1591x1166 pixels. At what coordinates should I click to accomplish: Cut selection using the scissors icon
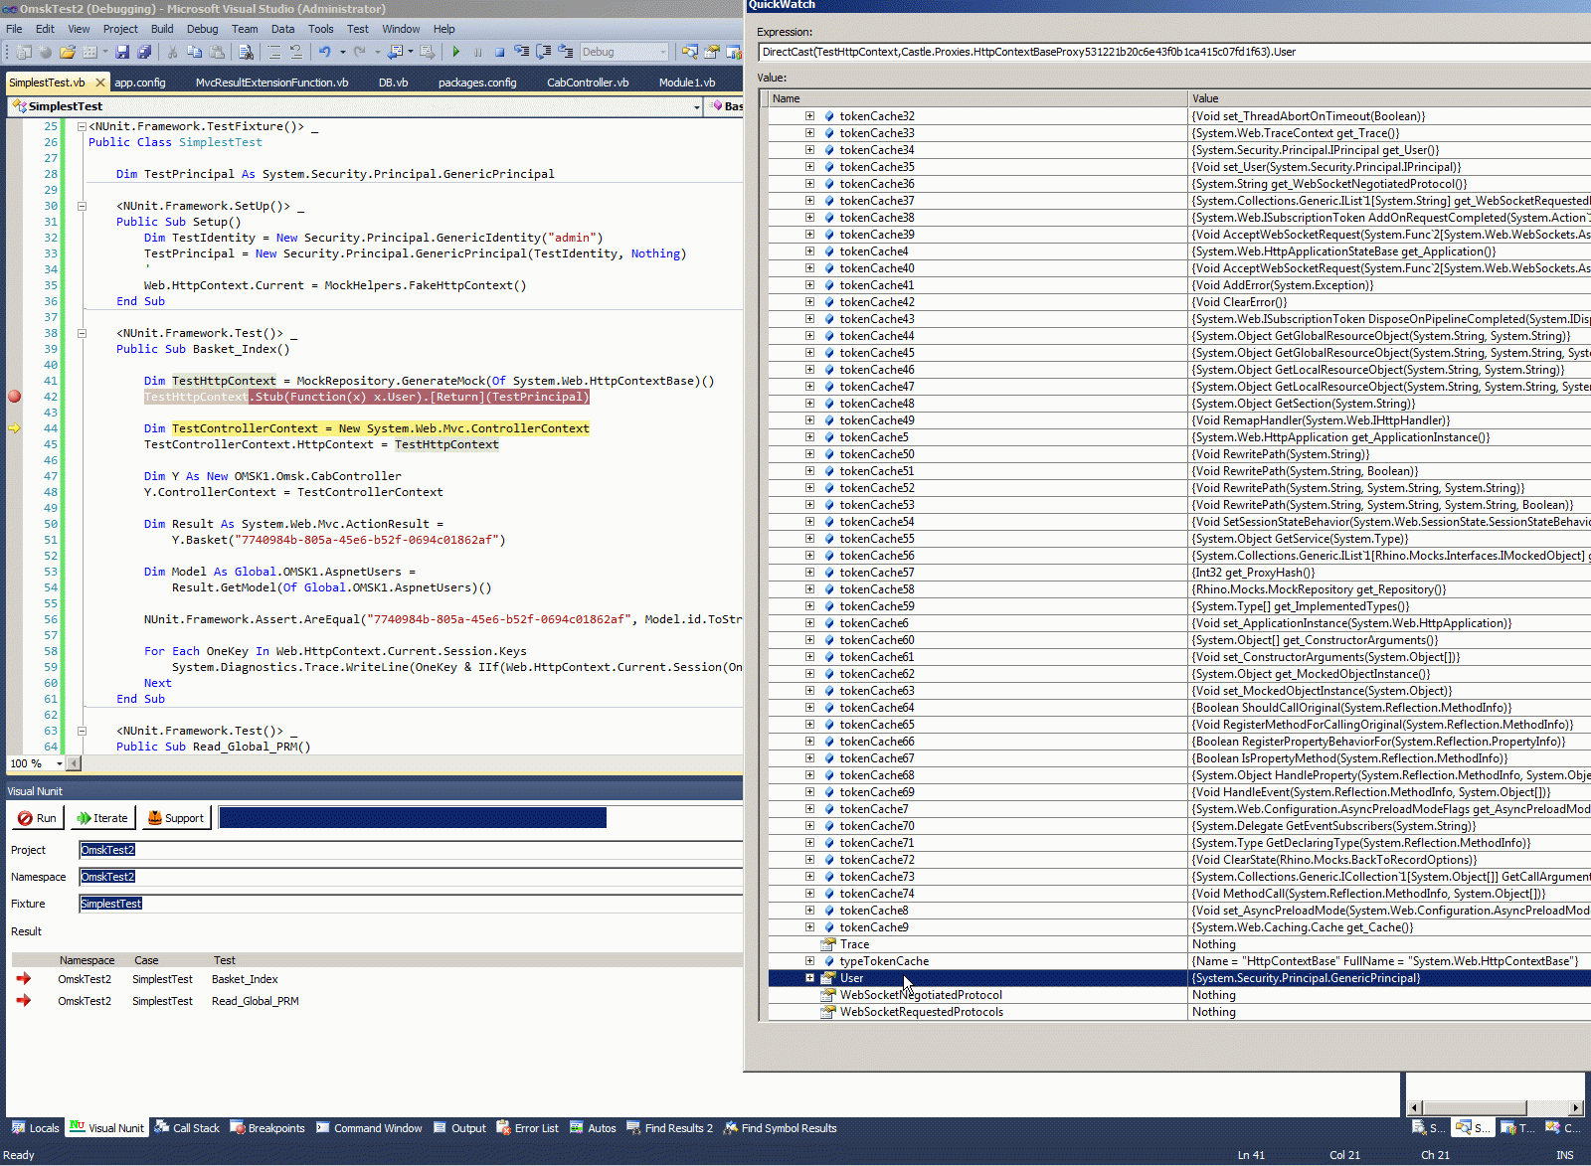tap(172, 52)
